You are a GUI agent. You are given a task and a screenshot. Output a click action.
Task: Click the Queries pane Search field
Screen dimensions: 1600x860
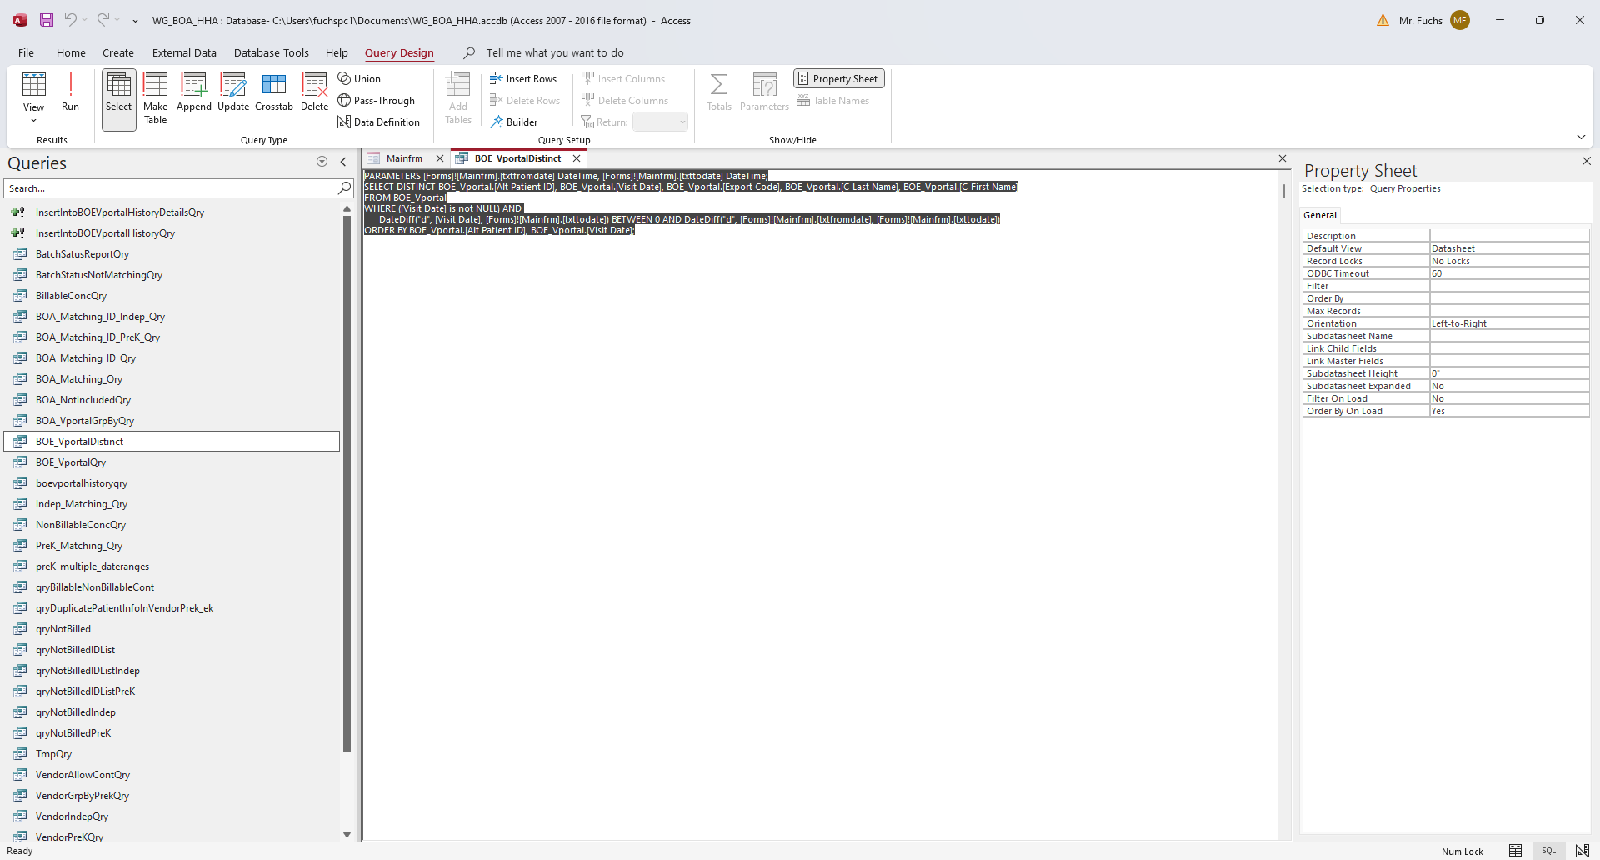click(171, 188)
